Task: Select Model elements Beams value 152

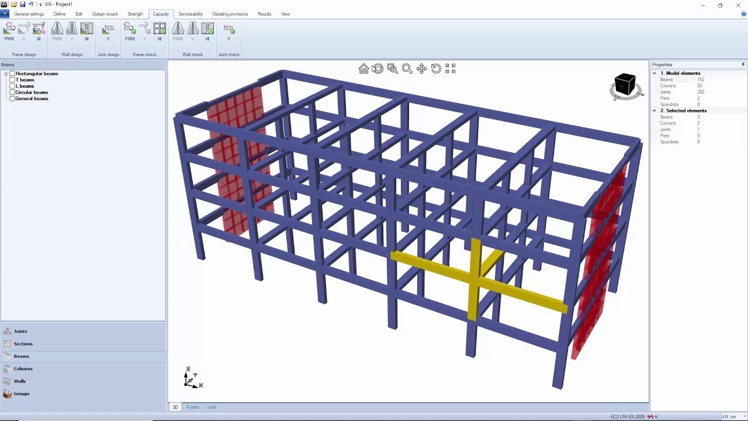Action: 701,80
